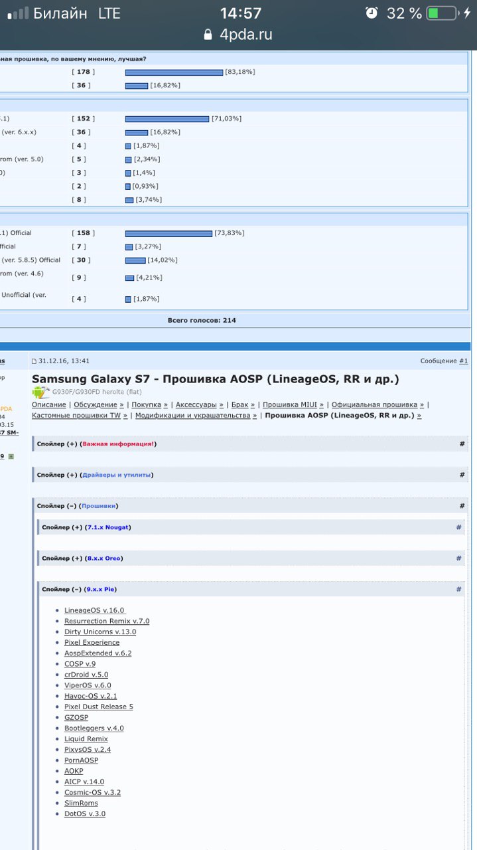Viewport: 477px width, 850px height.
Task: Open Pixel Dust Release 5 link
Action: tap(99, 707)
